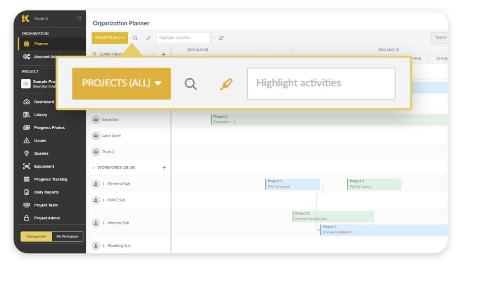Switch to the My Workspace tab
The height and width of the screenshot is (284, 486).
click(67, 236)
